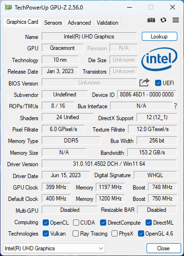Click the Device ID field

147,95
